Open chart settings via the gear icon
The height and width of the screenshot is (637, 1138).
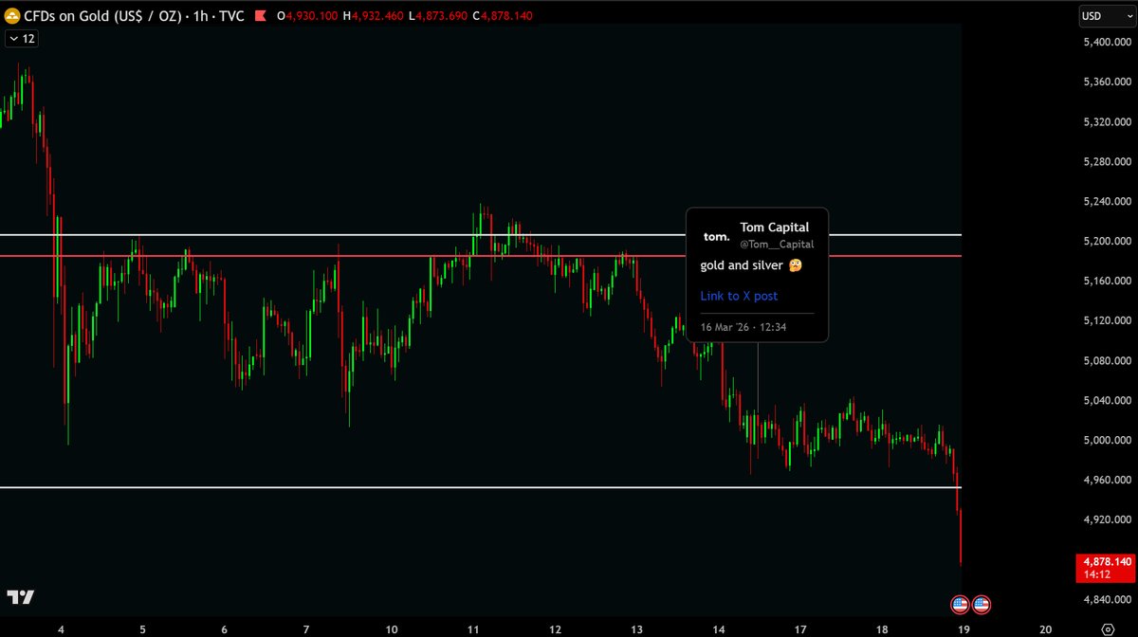(1107, 628)
